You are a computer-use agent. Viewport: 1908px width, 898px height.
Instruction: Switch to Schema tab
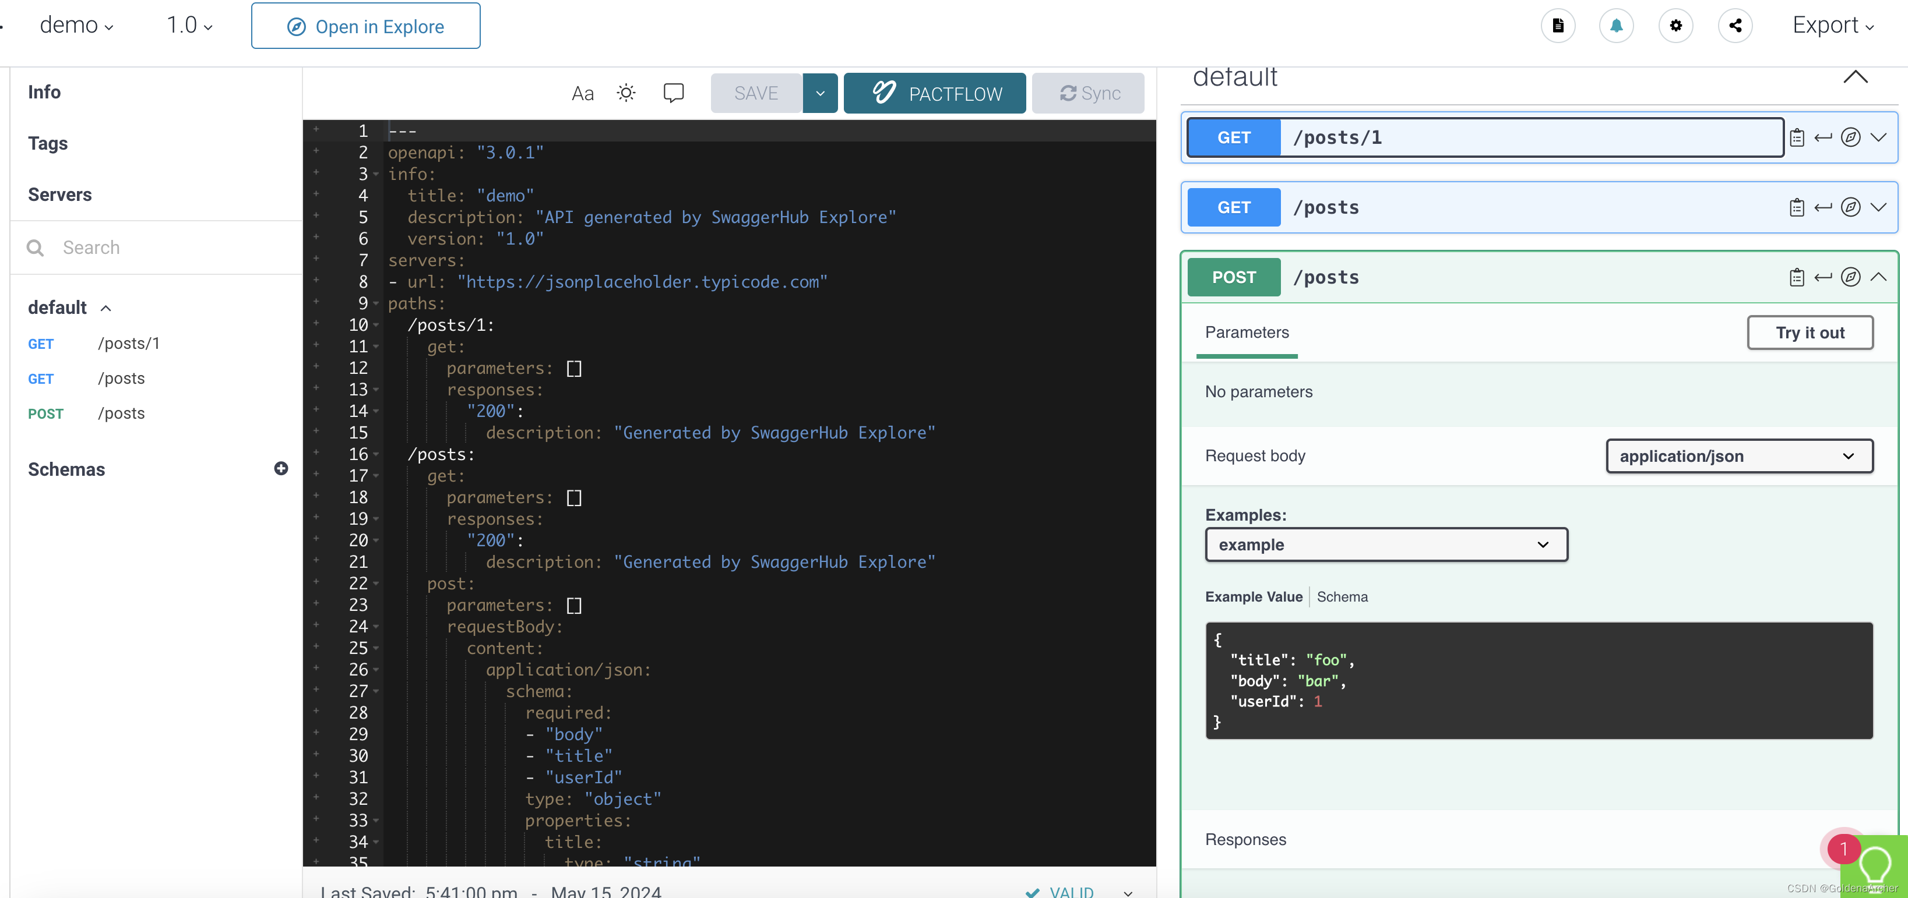click(x=1342, y=597)
